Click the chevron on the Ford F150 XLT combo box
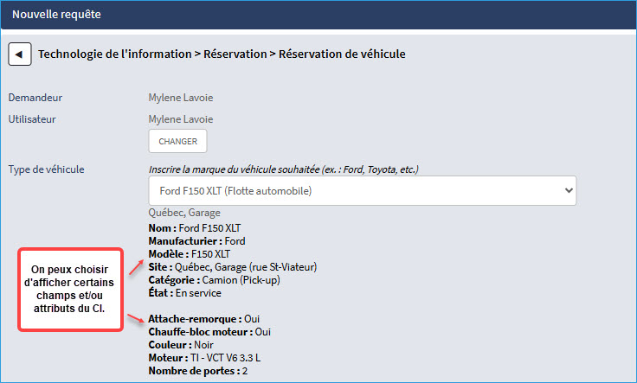 (x=568, y=189)
